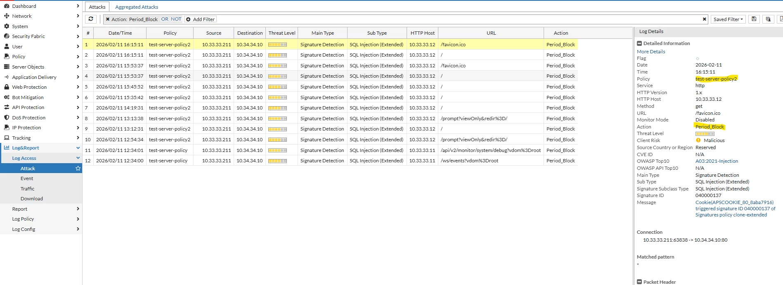Click the icon right of the save filter icon

[768, 19]
